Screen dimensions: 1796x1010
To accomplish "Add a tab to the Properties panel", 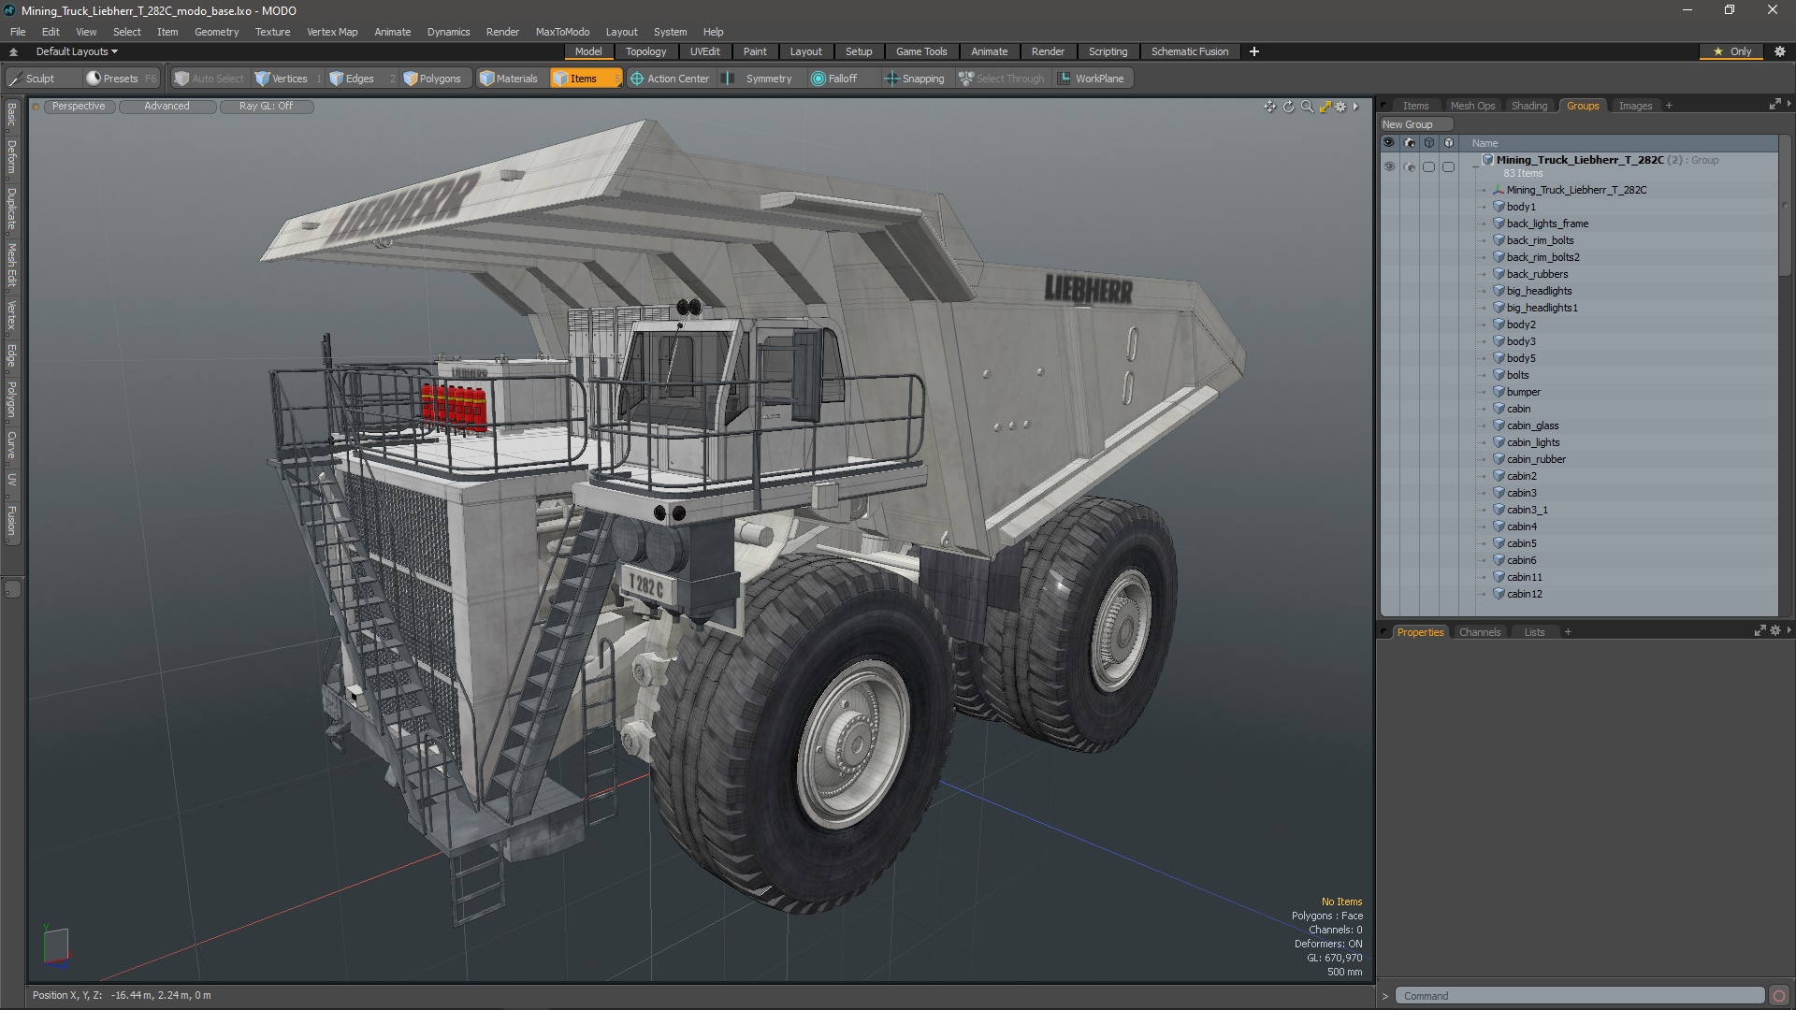I will [1568, 632].
